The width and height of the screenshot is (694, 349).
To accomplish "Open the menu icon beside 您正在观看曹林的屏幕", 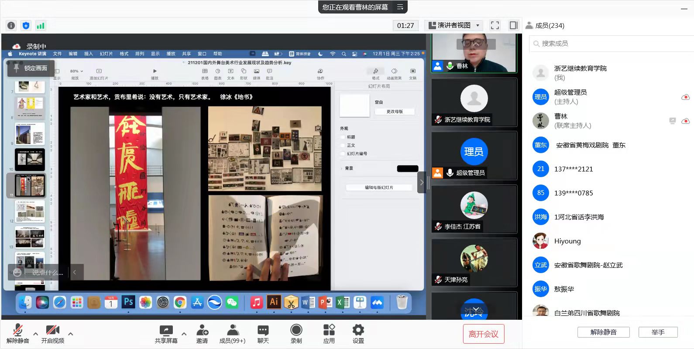I will pos(400,7).
